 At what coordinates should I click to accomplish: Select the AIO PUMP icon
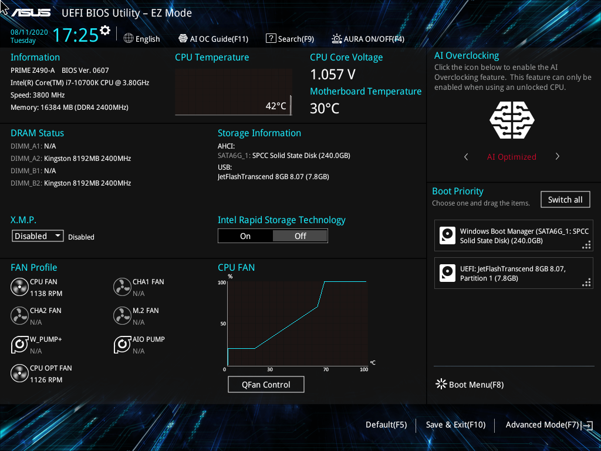point(122,345)
